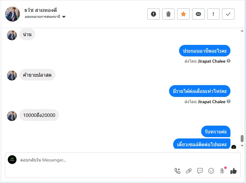Mark conversation unread with envelope icon
This screenshot has height=183, width=246.
(x=198, y=14)
